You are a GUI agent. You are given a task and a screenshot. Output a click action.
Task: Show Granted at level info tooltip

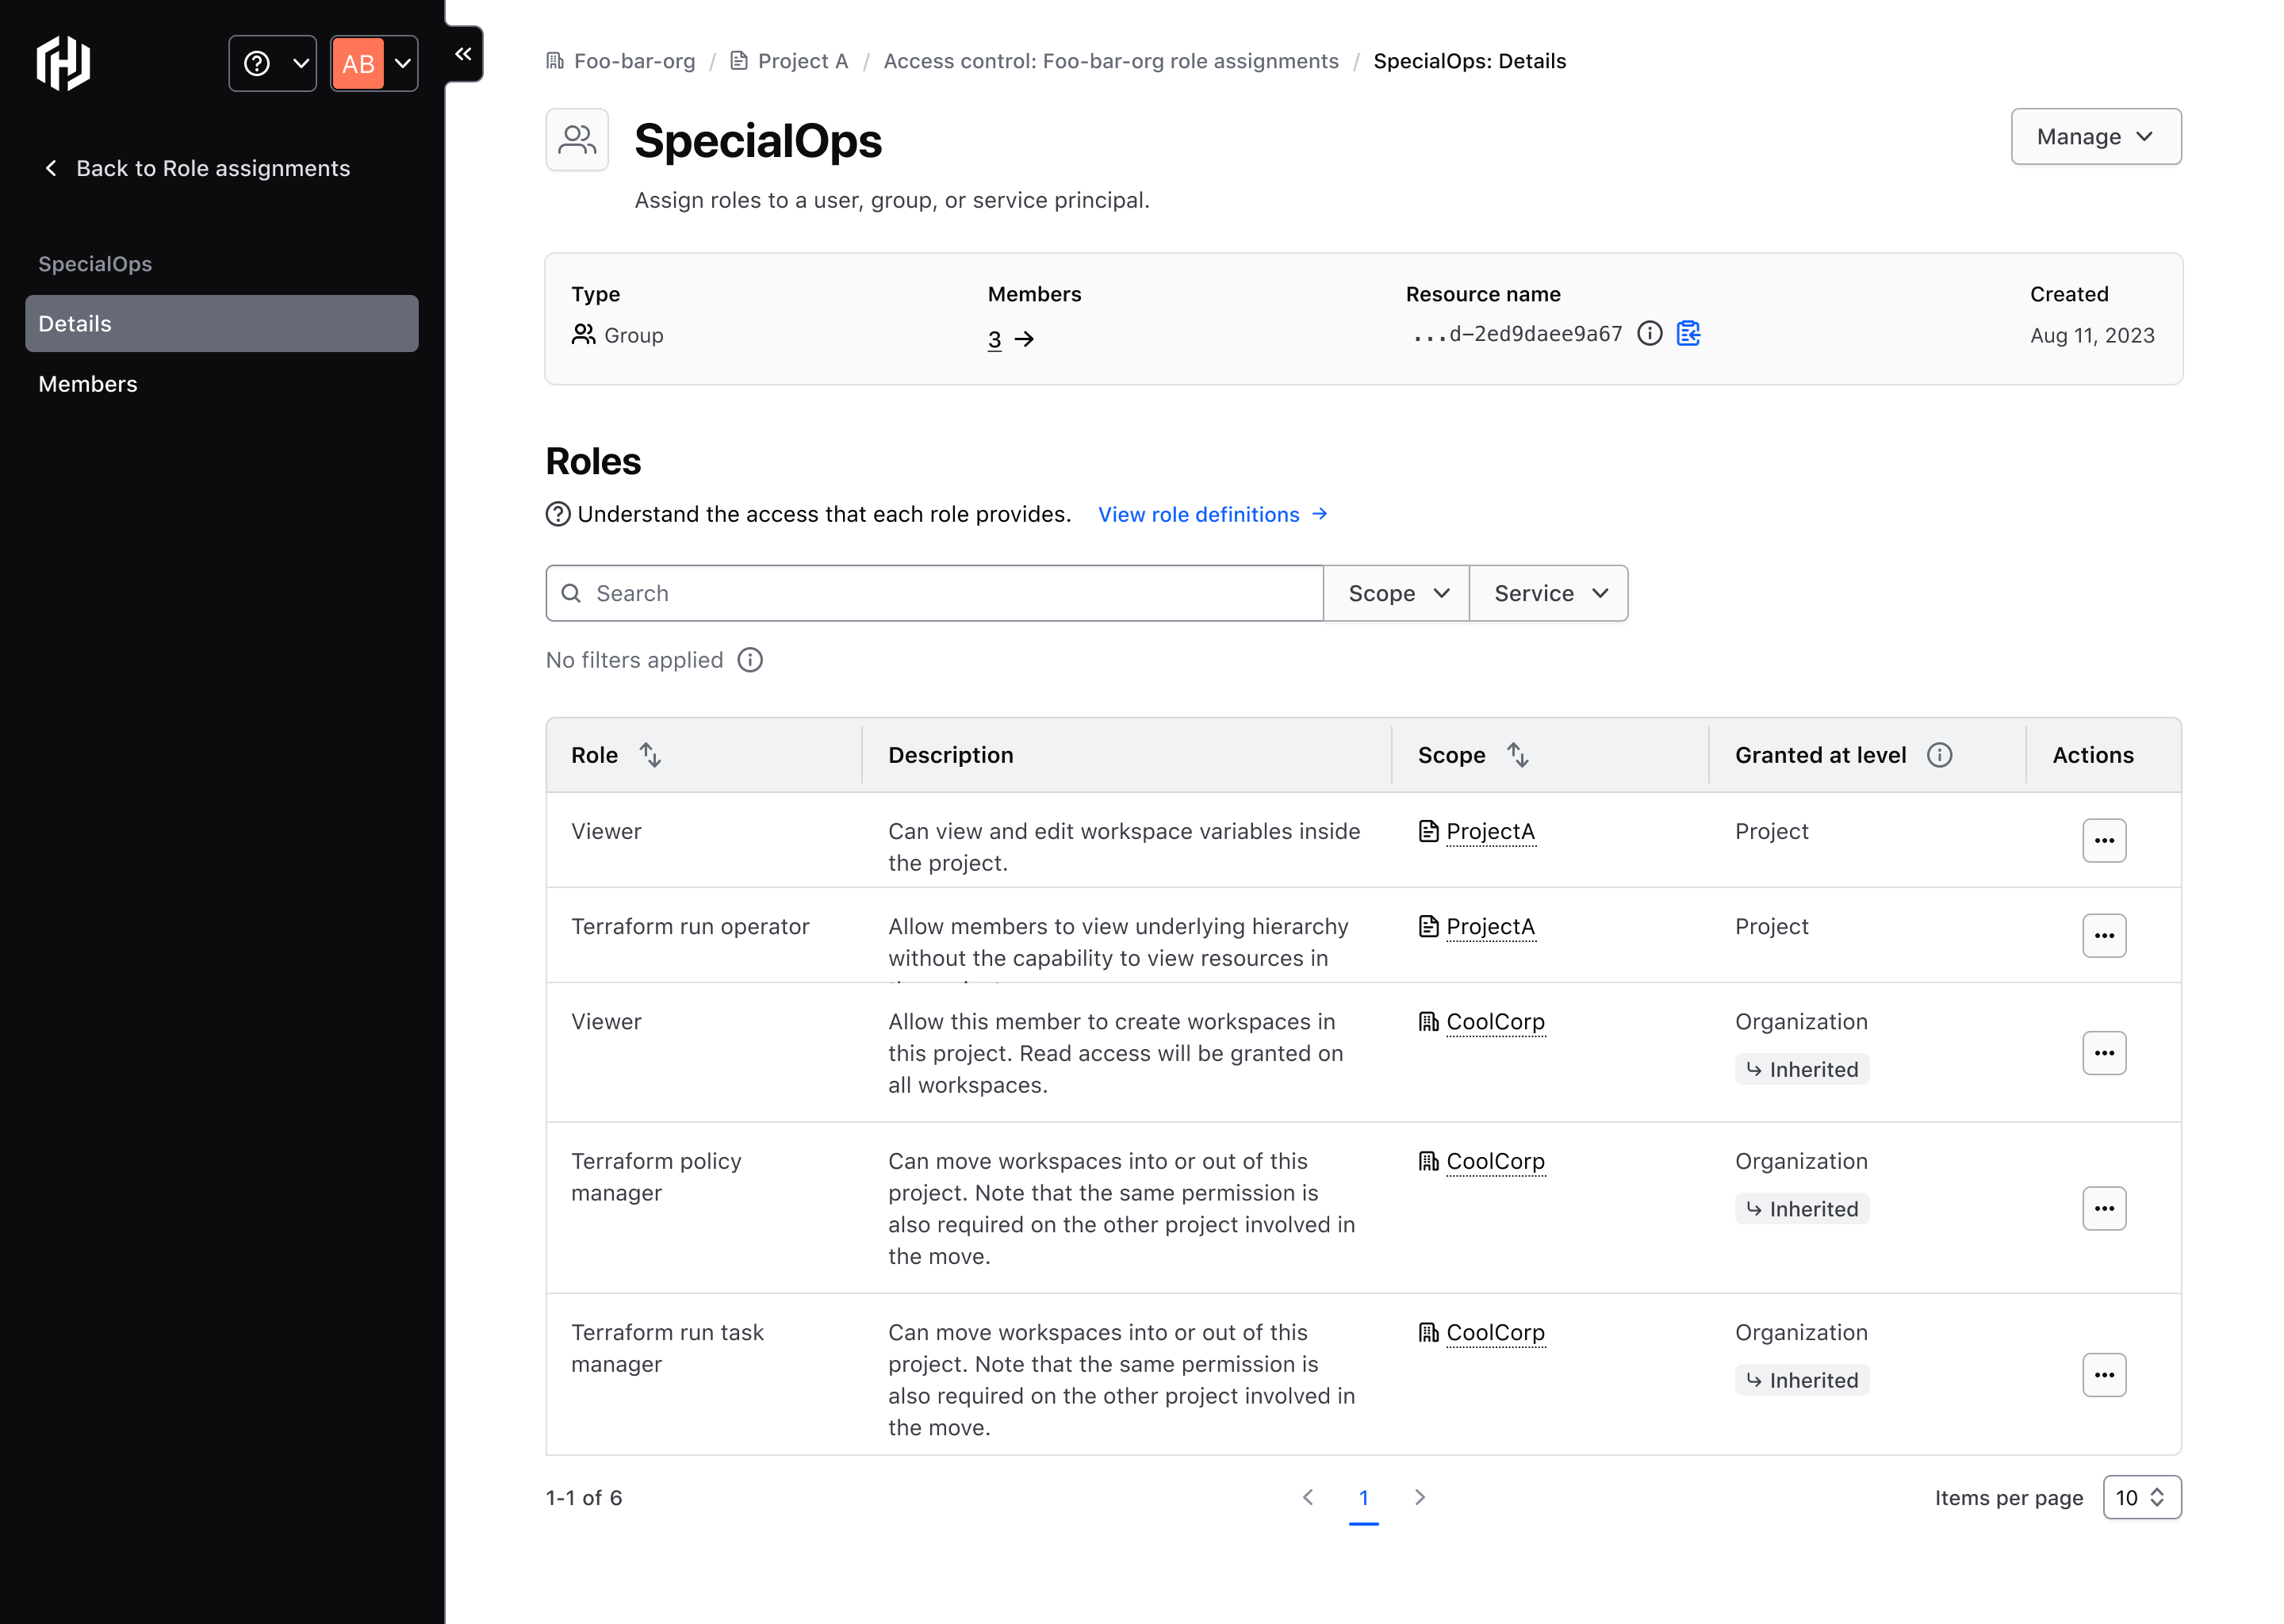(1939, 755)
